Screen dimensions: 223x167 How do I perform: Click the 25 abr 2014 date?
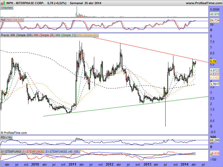pyautogui.click(x=93, y=3)
